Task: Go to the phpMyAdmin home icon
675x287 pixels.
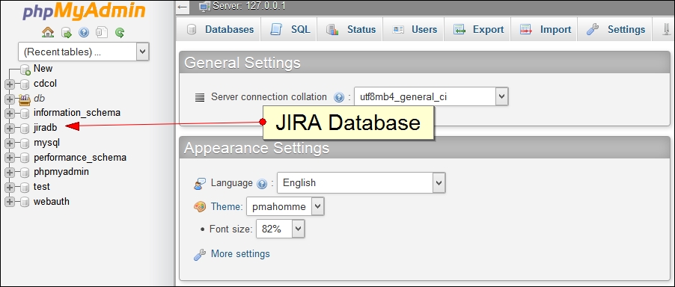Action: [x=48, y=32]
